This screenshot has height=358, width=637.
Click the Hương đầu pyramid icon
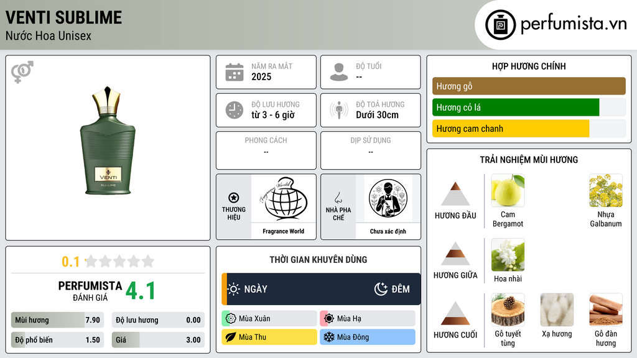(455, 194)
